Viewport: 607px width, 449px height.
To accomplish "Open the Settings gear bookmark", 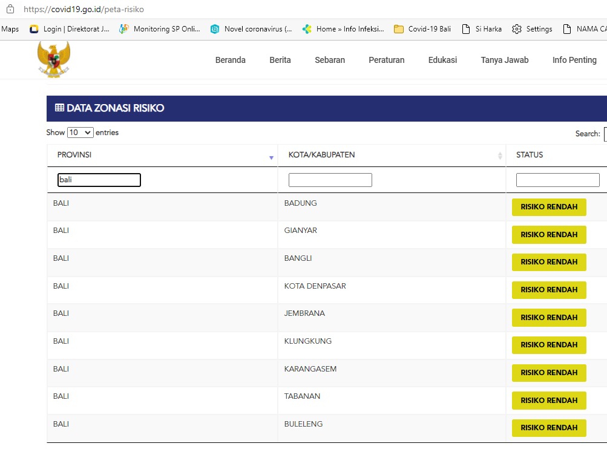I will [x=532, y=29].
